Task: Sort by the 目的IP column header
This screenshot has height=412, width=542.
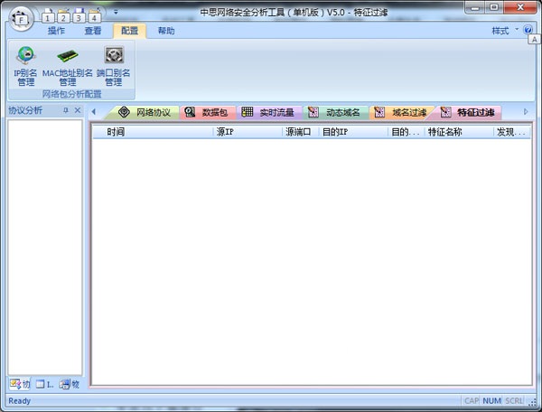Action: 353,132
